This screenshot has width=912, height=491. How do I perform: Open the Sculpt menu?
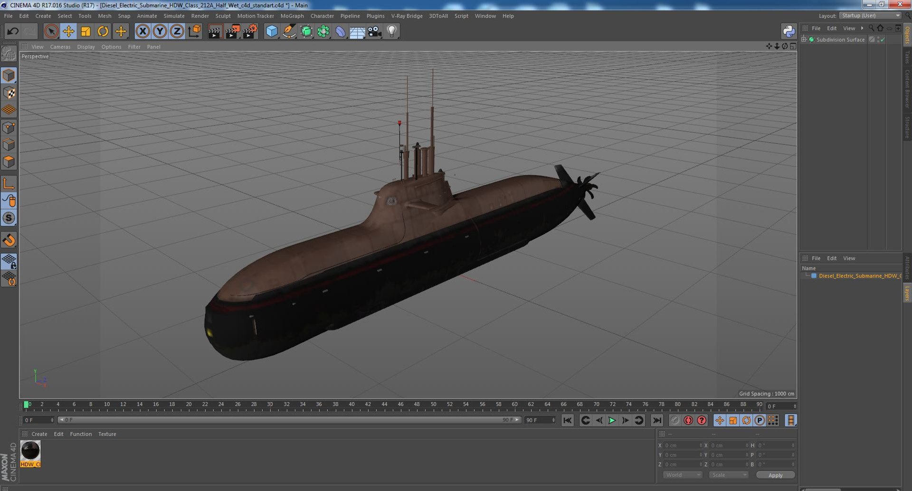[x=223, y=16]
